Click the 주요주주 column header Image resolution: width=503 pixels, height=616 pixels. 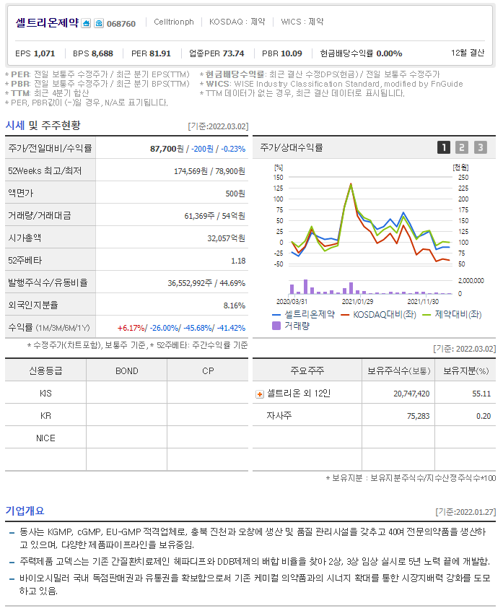pos(307,371)
